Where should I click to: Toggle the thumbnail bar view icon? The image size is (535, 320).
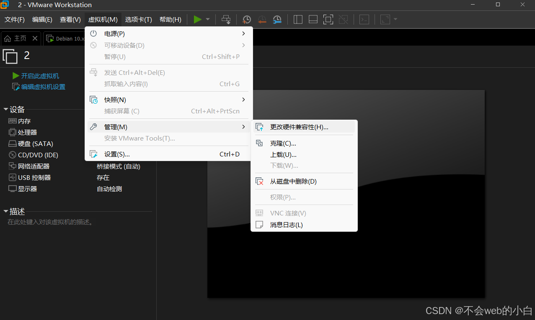coord(313,19)
